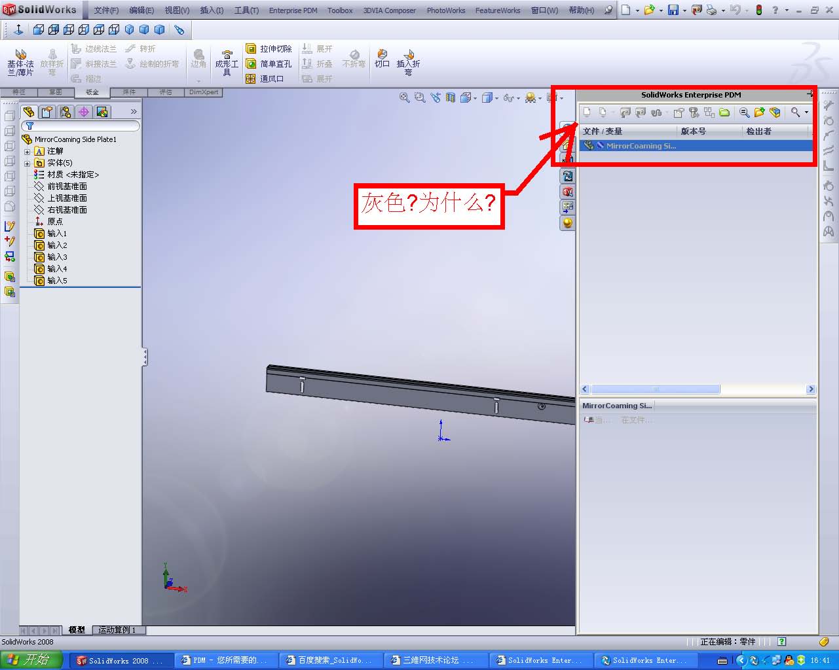Switch to the 运动算例1 motion study tab
Image resolution: width=839 pixels, height=670 pixels.
pyautogui.click(x=118, y=630)
